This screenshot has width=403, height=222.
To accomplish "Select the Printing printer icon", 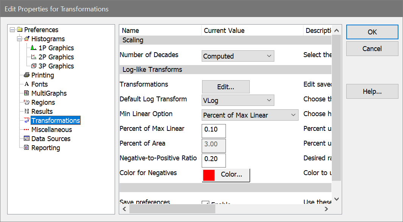I will [x=26, y=75].
